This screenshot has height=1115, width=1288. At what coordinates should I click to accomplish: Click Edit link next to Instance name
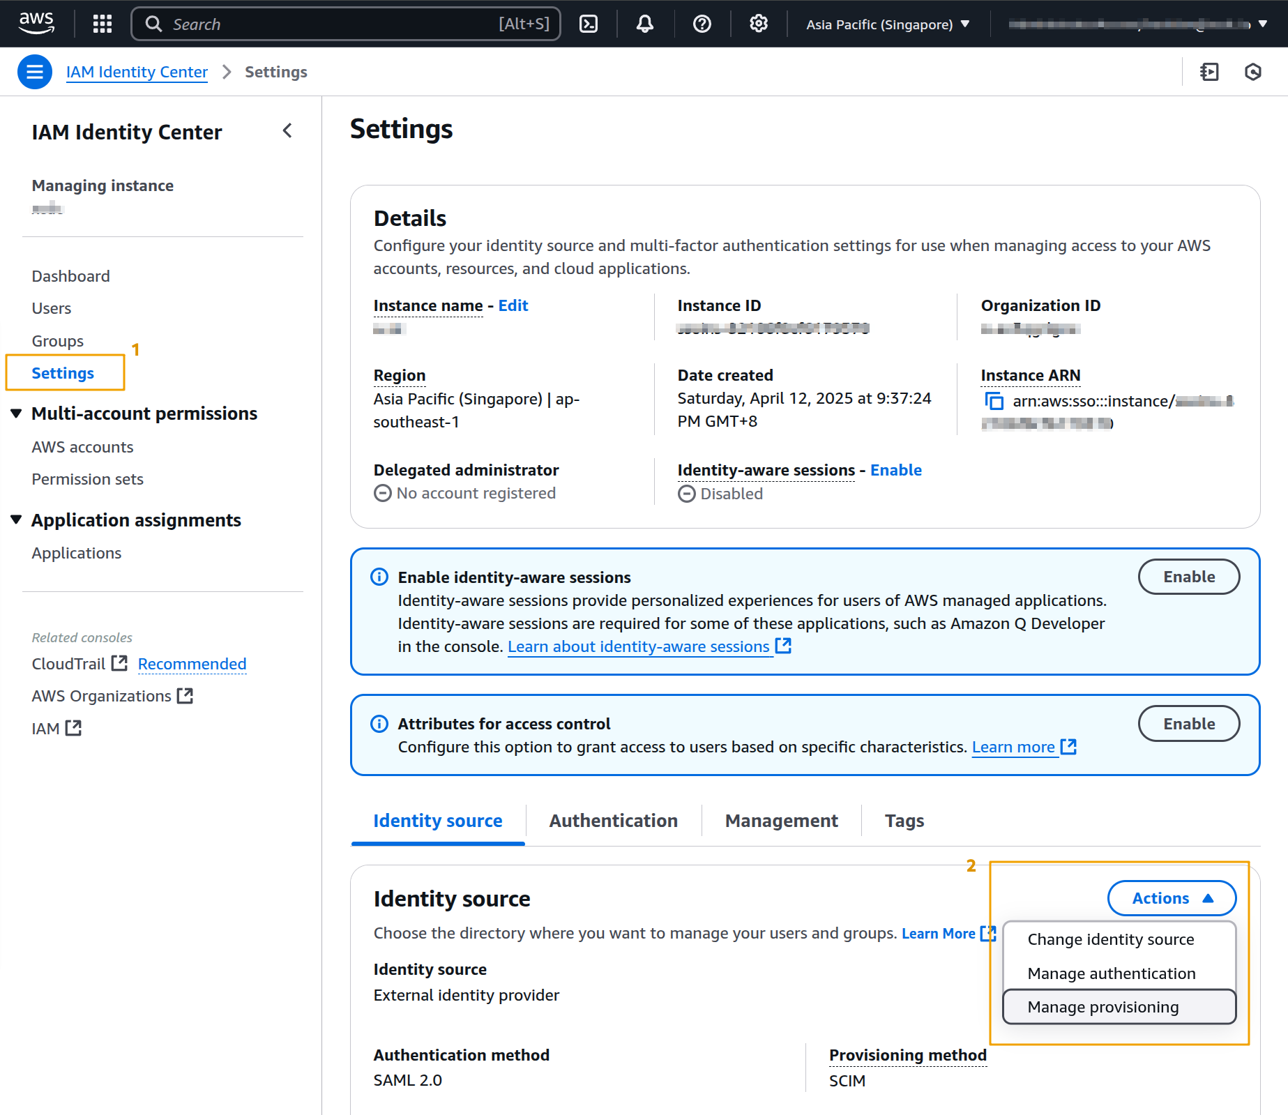click(513, 305)
